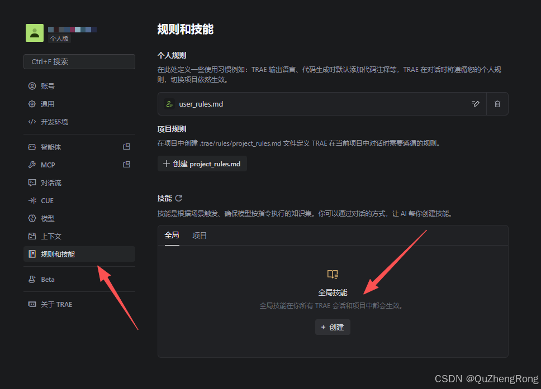Click the 全局技能 empty-state title
The height and width of the screenshot is (389, 541).
click(333, 293)
